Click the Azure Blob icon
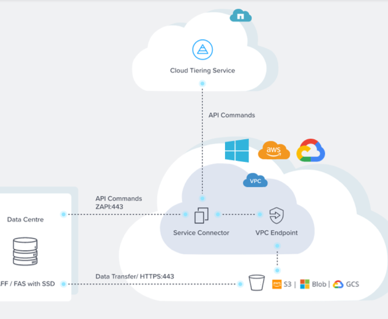This screenshot has height=319, width=388. point(304,284)
